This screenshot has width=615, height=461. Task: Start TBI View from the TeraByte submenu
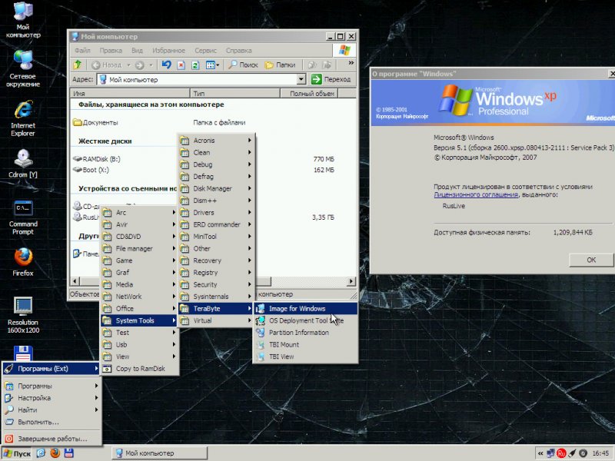click(x=305, y=357)
